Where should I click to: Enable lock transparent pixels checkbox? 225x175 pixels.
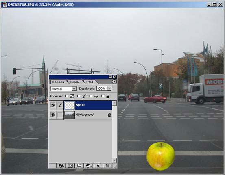(66, 96)
